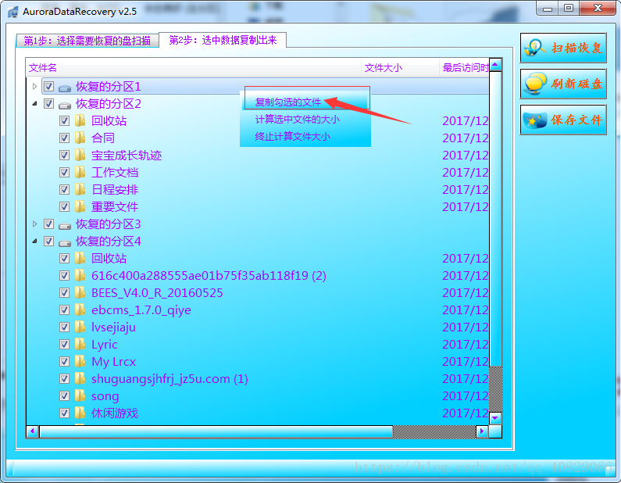Click the 扫描恢复 button
The width and height of the screenshot is (621, 483).
563,48
